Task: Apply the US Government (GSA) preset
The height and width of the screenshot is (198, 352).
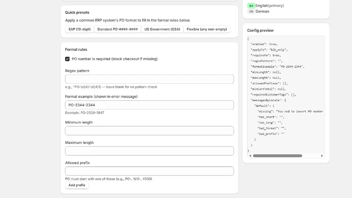Action: point(162,29)
